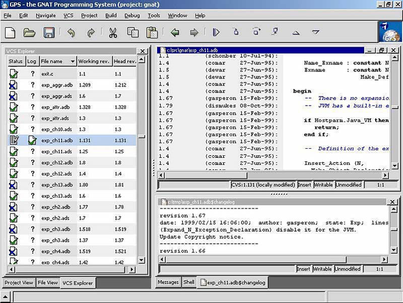Click the VCS Explorer vertical scrollbar handle
Image resolution: width=403 pixels, height=303 pixels.
pyautogui.click(x=142, y=136)
